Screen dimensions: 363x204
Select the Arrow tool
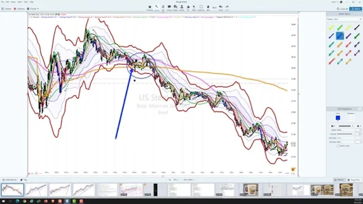157,8
